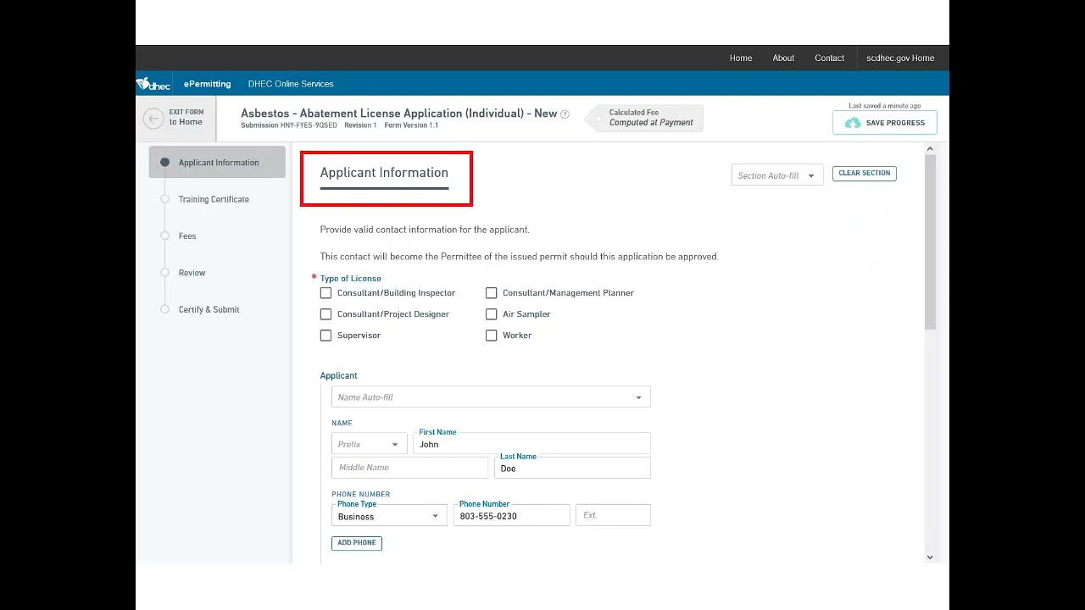The width and height of the screenshot is (1085, 610).
Task: Open the Name Auto-fill dropdown
Action: 491,397
